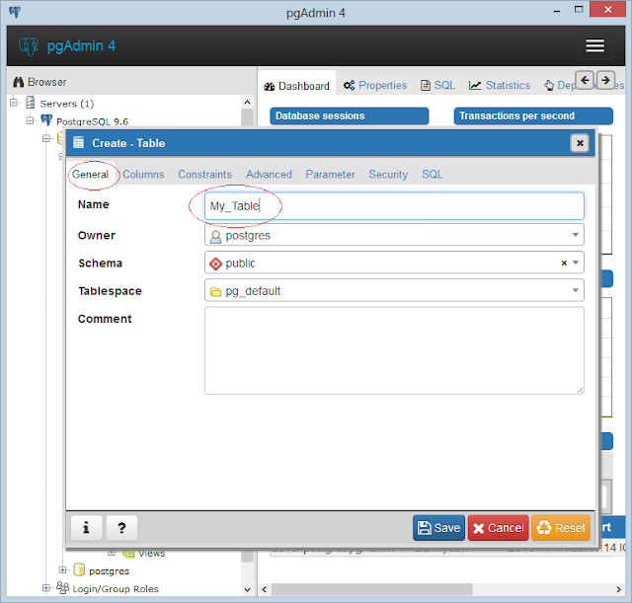The width and height of the screenshot is (632, 603).
Task: Open the Parameter tab
Action: (330, 175)
